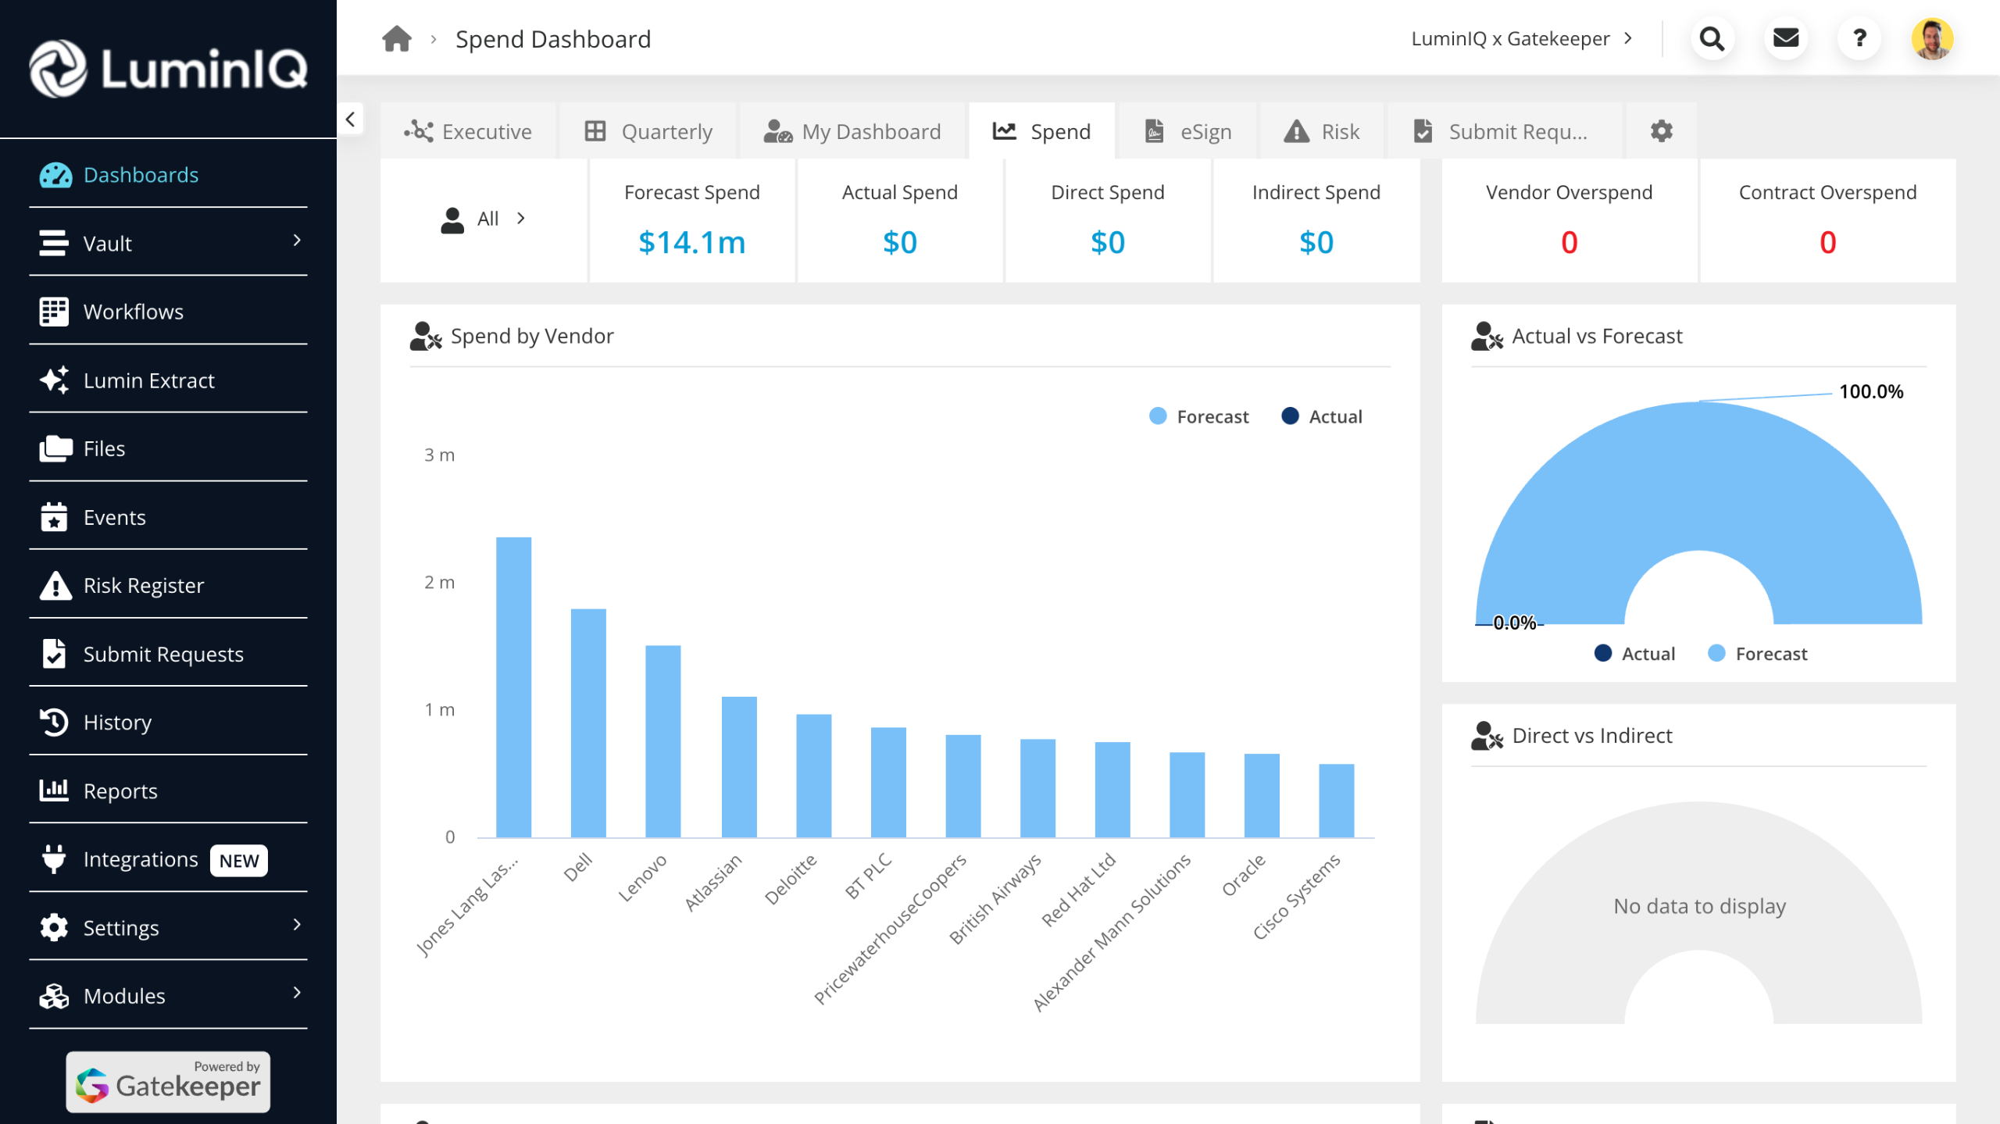Open Lumin Extract from the sidebar
This screenshot has width=2000, height=1124.
click(148, 380)
